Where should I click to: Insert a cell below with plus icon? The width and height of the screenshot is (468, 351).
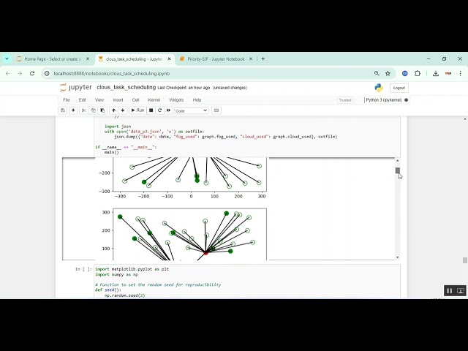(x=73, y=110)
